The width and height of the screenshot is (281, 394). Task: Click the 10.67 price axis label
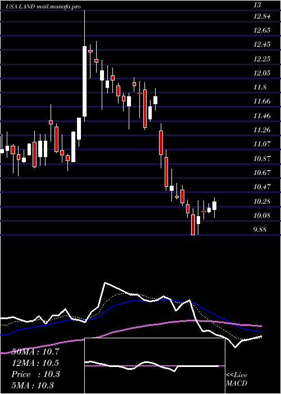pos(262,173)
